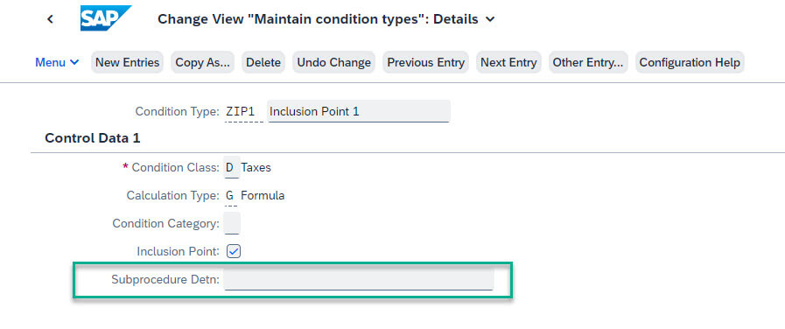Click the ZIP1 condition type code

244,111
